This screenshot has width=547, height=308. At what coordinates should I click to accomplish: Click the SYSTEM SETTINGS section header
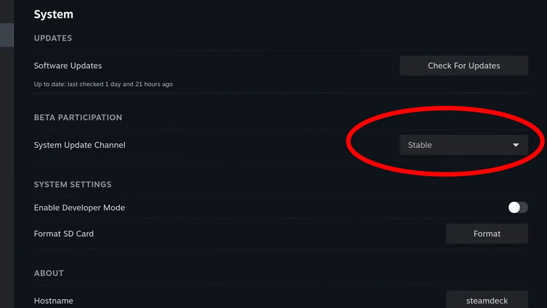72,184
